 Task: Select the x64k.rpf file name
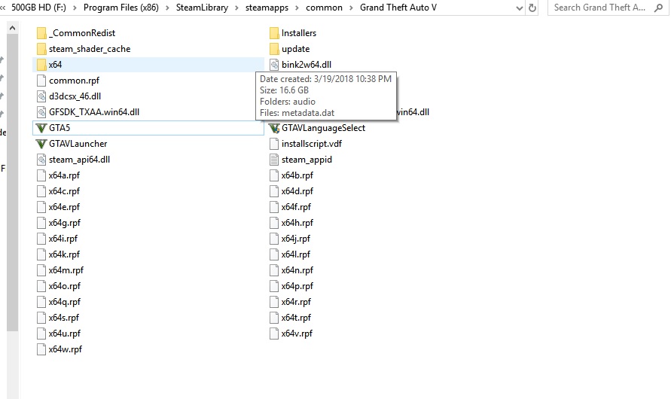64,254
